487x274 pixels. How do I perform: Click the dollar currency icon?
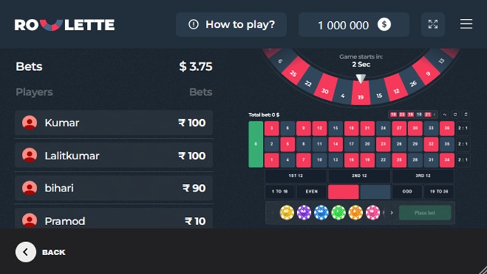click(384, 25)
